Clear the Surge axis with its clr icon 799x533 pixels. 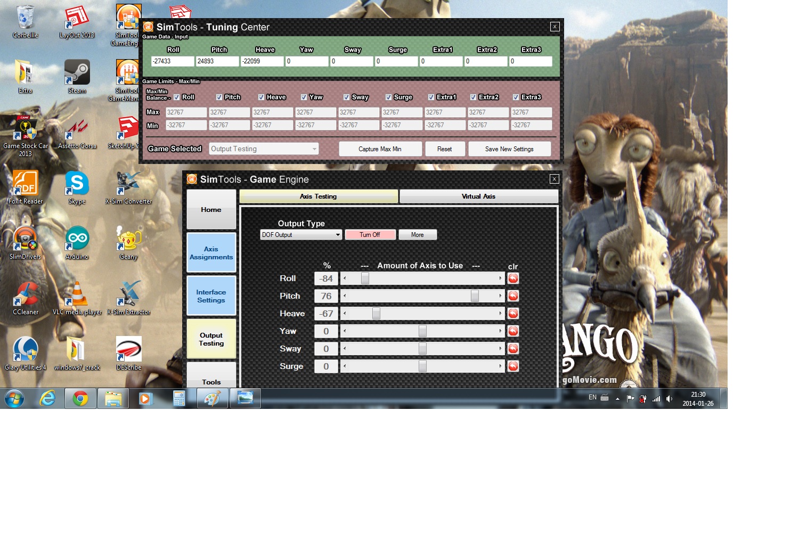tap(513, 366)
